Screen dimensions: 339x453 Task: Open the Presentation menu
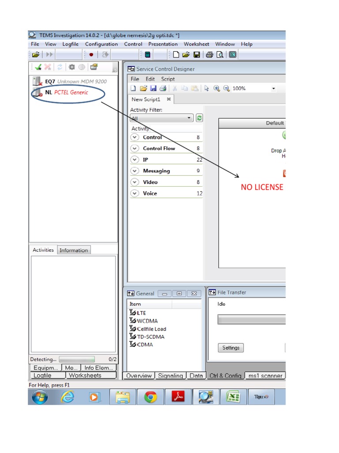click(163, 44)
